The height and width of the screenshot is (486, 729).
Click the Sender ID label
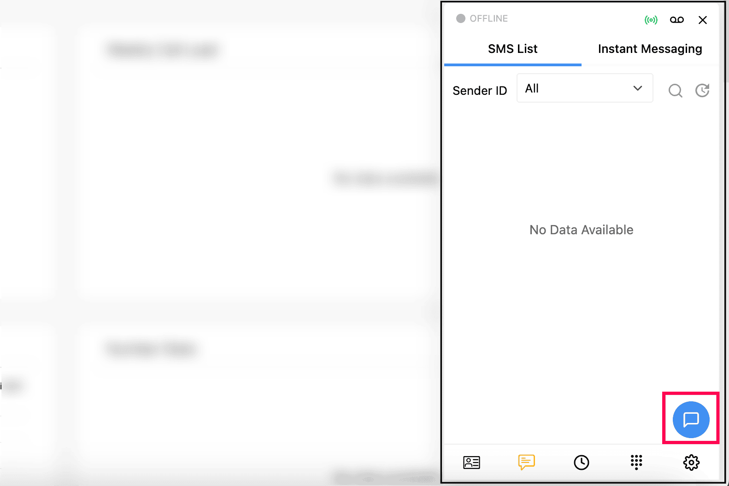480,91
